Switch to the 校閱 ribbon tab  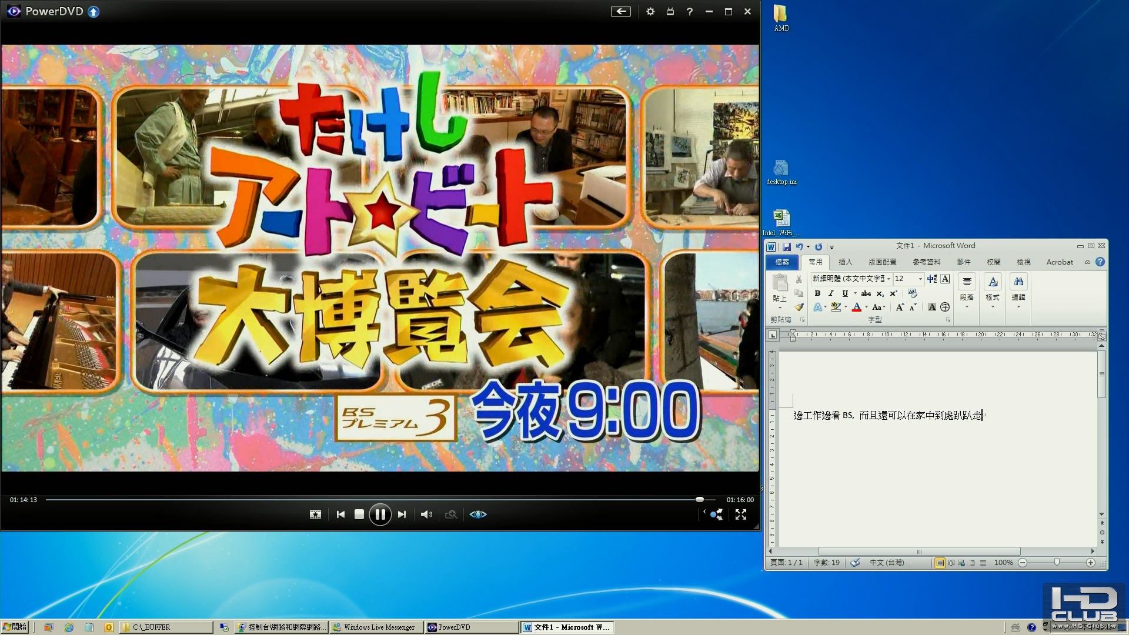click(x=994, y=262)
